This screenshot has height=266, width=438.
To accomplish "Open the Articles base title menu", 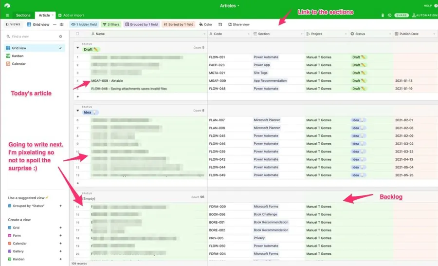I will click(x=230, y=6).
